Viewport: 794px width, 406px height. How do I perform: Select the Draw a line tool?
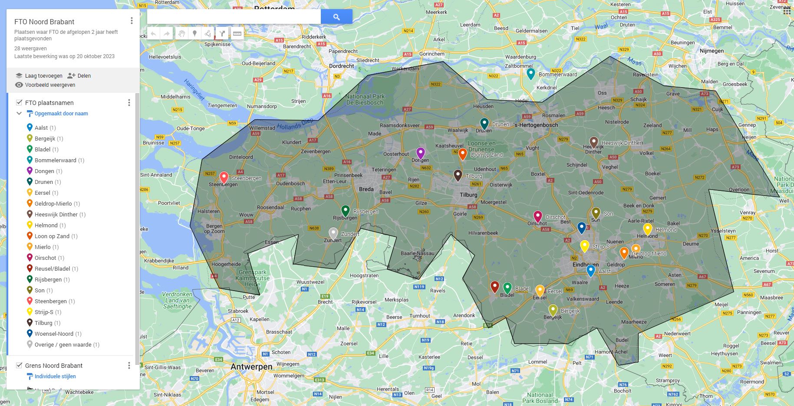tap(208, 33)
